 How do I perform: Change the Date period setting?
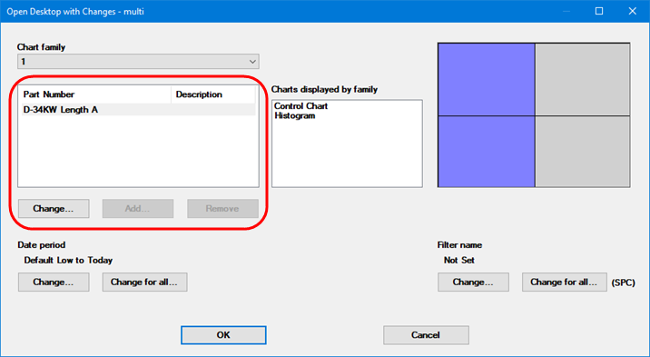54,282
